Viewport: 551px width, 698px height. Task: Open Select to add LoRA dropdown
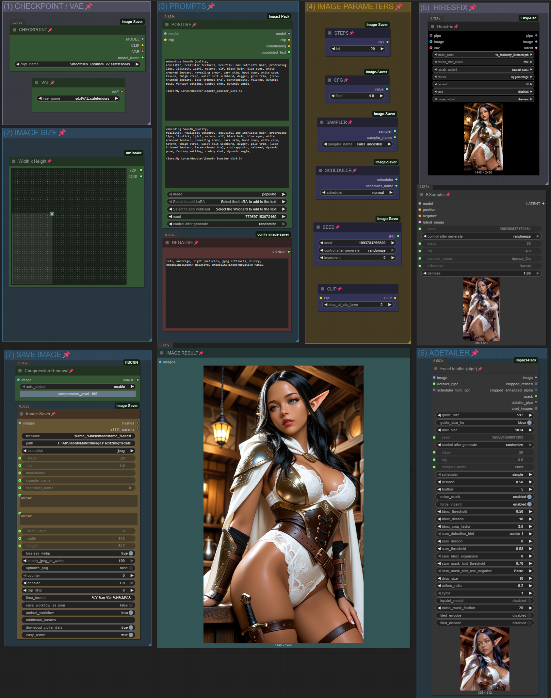click(226, 202)
